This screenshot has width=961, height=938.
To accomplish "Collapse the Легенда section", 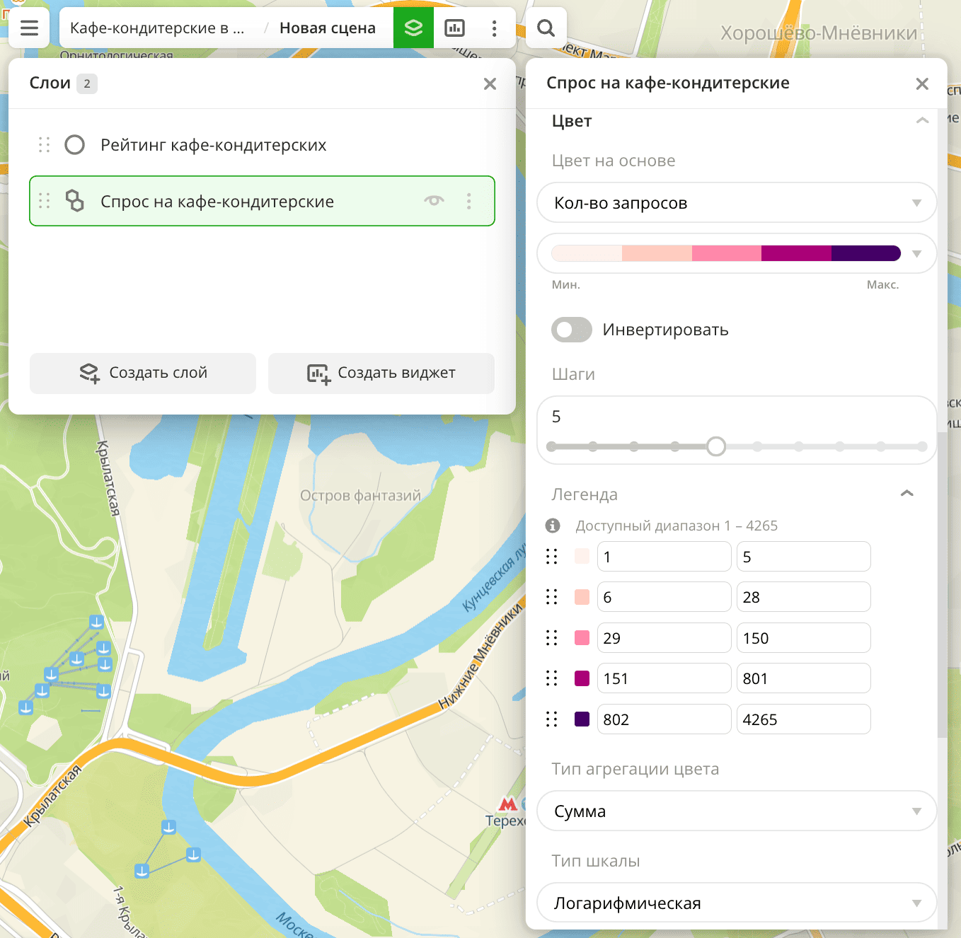I will point(907,494).
